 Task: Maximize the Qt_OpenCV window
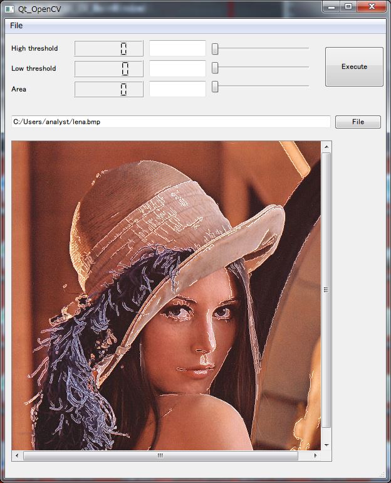tap(348, 6)
